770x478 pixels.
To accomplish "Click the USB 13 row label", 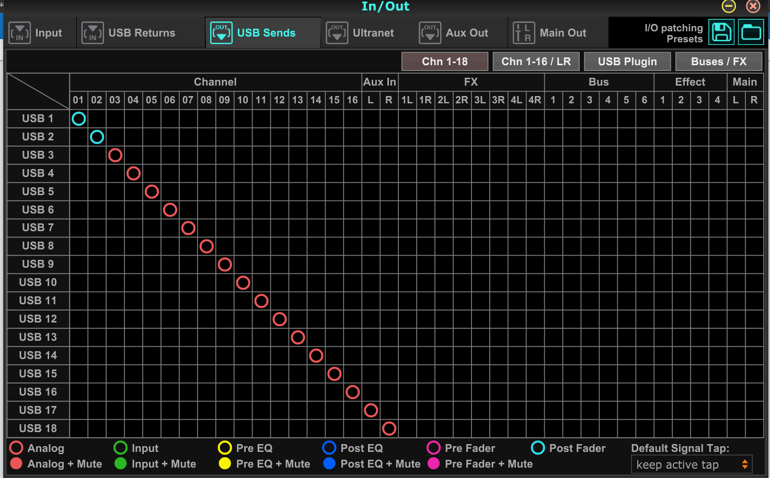I will pos(38,337).
